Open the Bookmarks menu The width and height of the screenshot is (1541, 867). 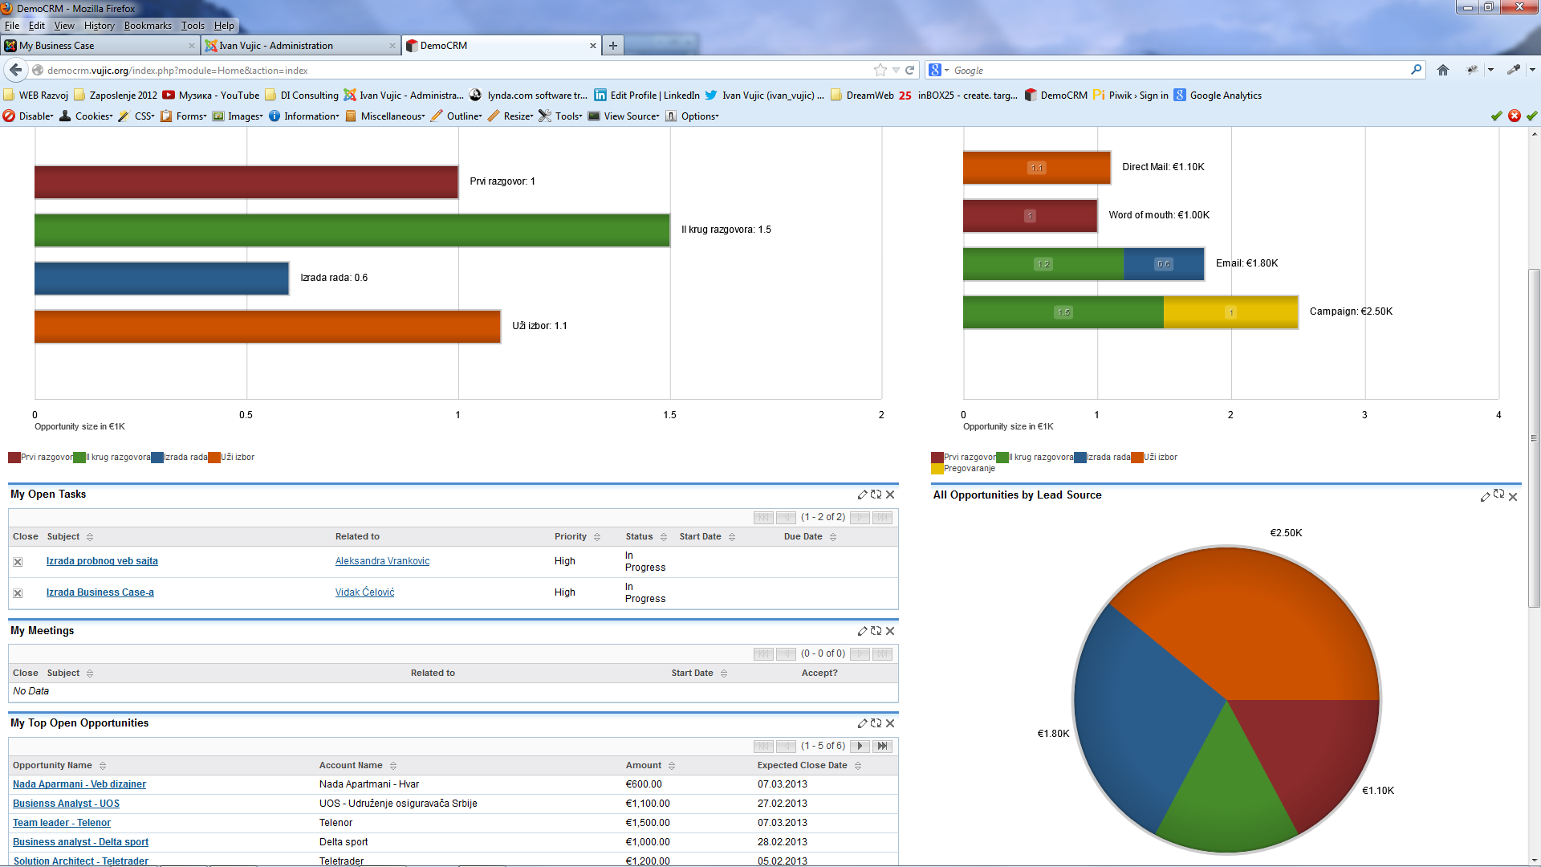point(148,26)
